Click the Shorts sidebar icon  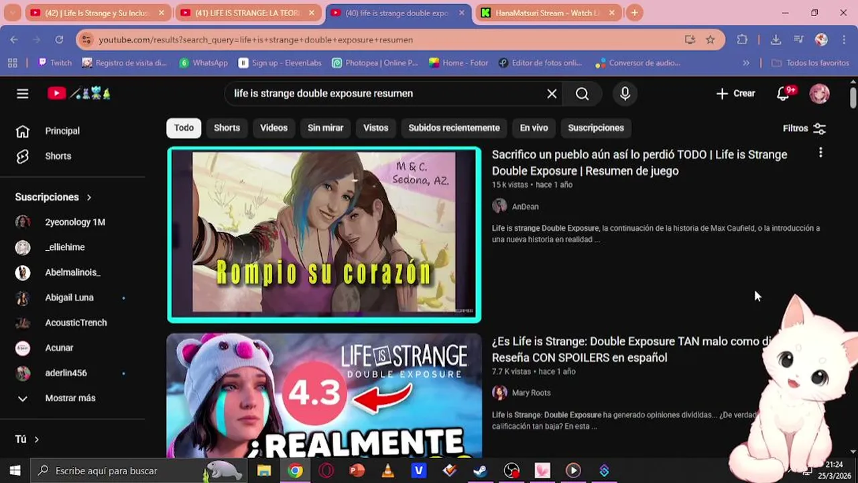click(23, 156)
